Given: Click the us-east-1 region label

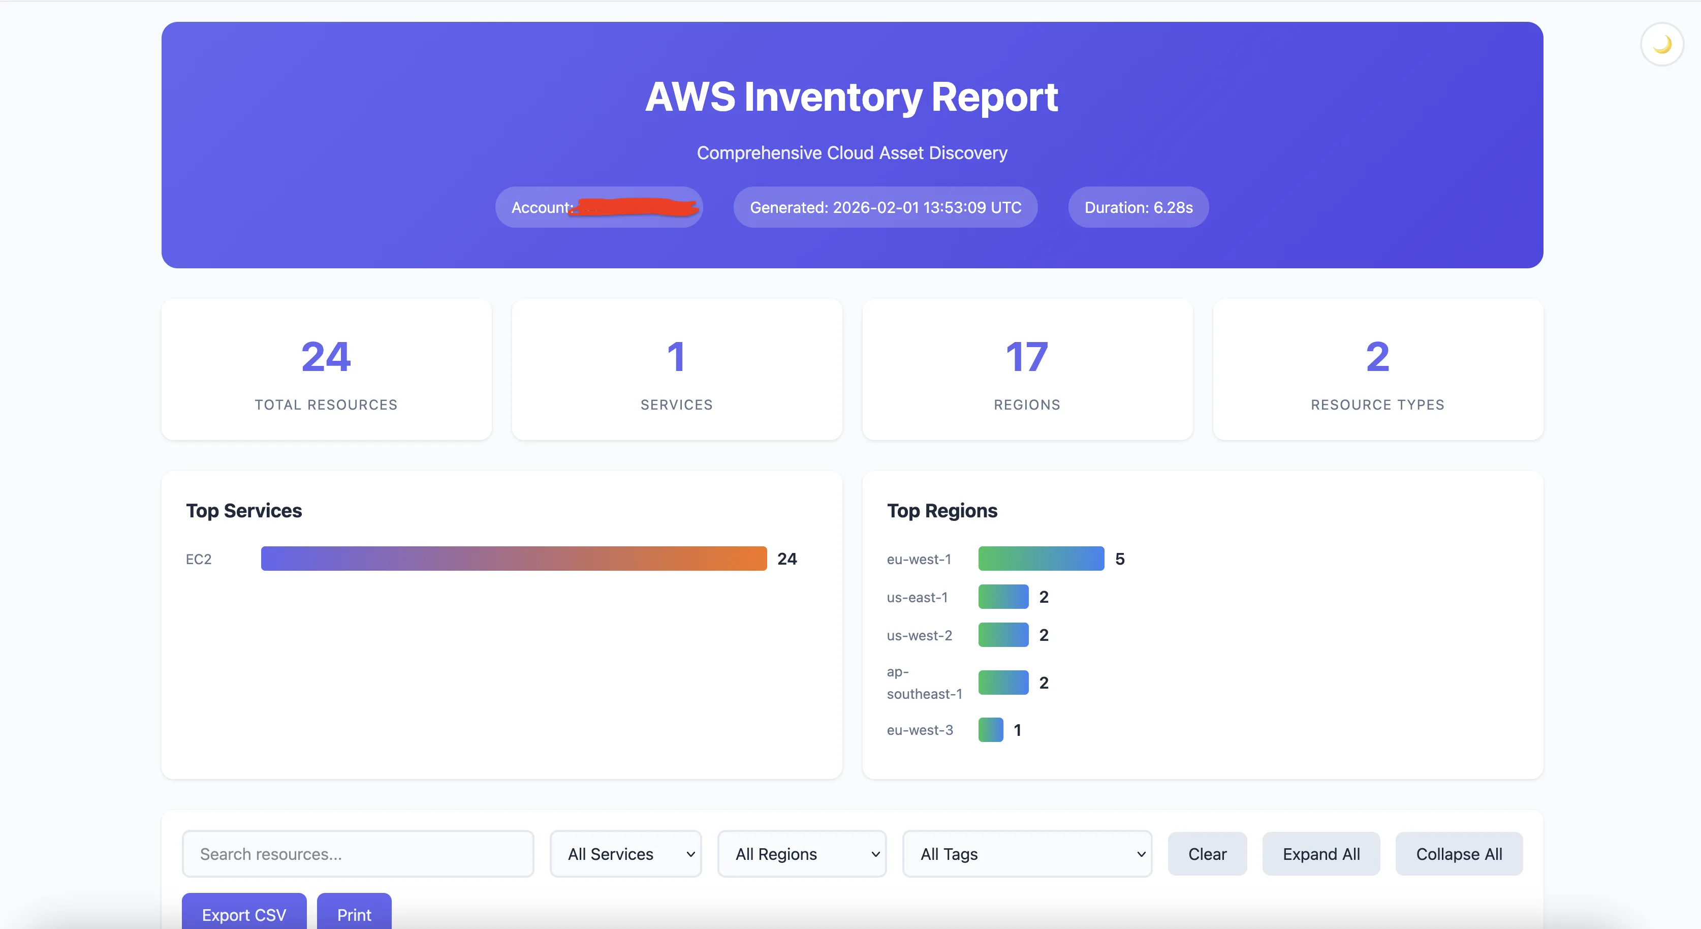Looking at the screenshot, I should (x=917, y=597).
